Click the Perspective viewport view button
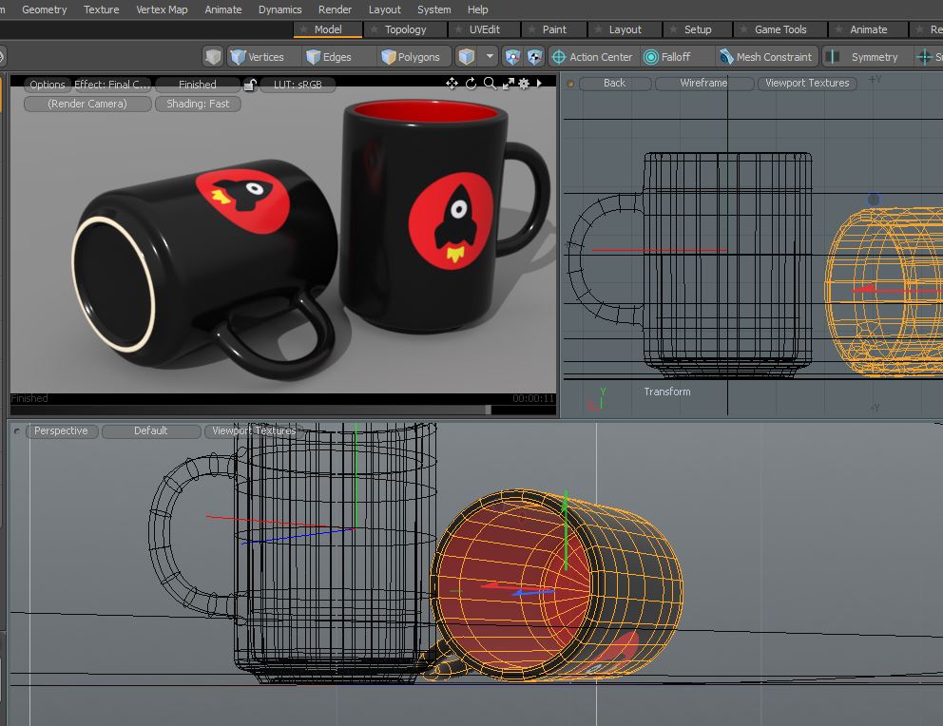The width and height of the screenshot is (943, 726). 61,430
